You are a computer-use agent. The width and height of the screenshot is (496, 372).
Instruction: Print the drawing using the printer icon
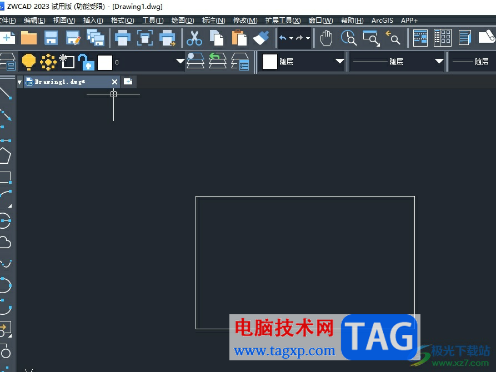(122, 38)
